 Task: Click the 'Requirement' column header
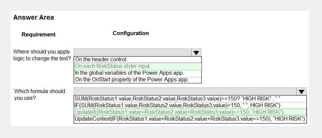pyautogui.click(x=39, y=35)
